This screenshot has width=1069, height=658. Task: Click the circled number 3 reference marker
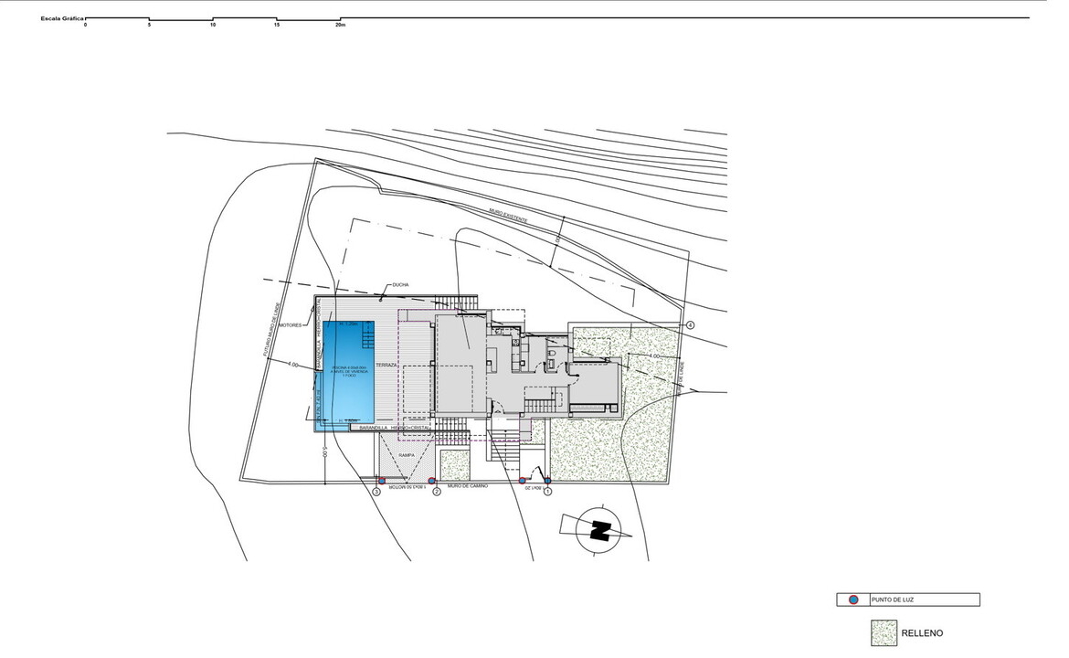tap(376, 493)
